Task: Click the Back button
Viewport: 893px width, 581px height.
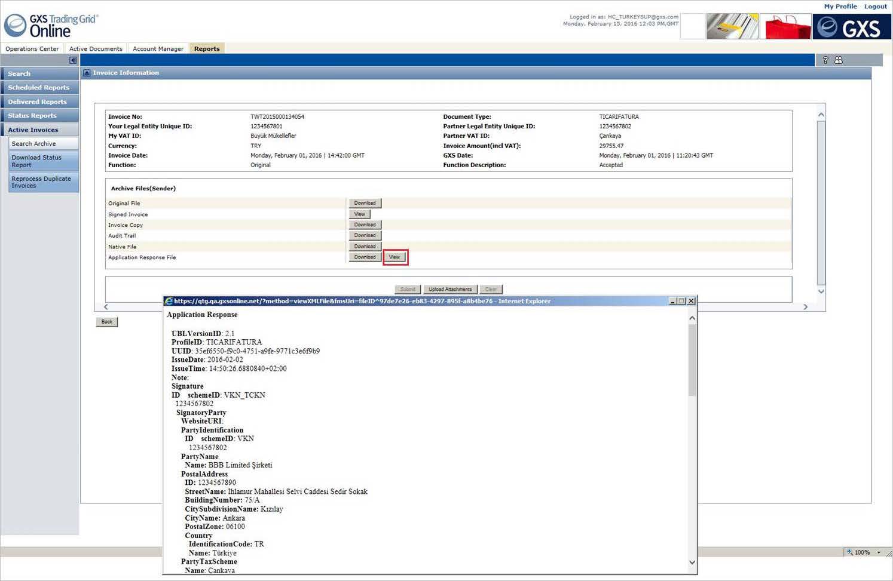Action: coord(107,322)
